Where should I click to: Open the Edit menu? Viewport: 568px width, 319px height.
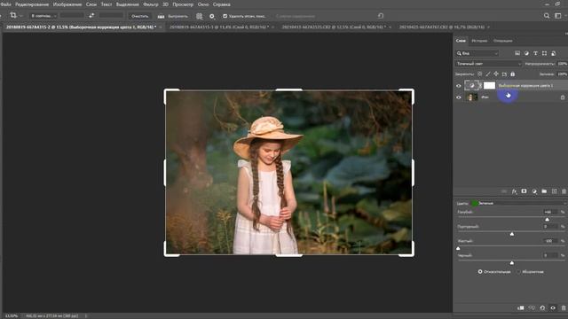pos(32,4)
